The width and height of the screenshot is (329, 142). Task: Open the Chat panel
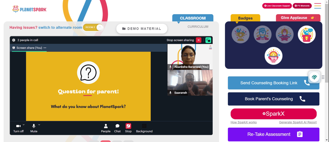tap(117, 128)
